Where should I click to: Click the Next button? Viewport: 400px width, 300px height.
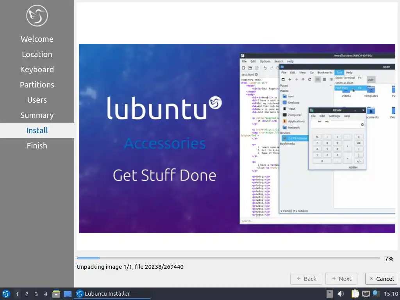click(x=341, y=279)
